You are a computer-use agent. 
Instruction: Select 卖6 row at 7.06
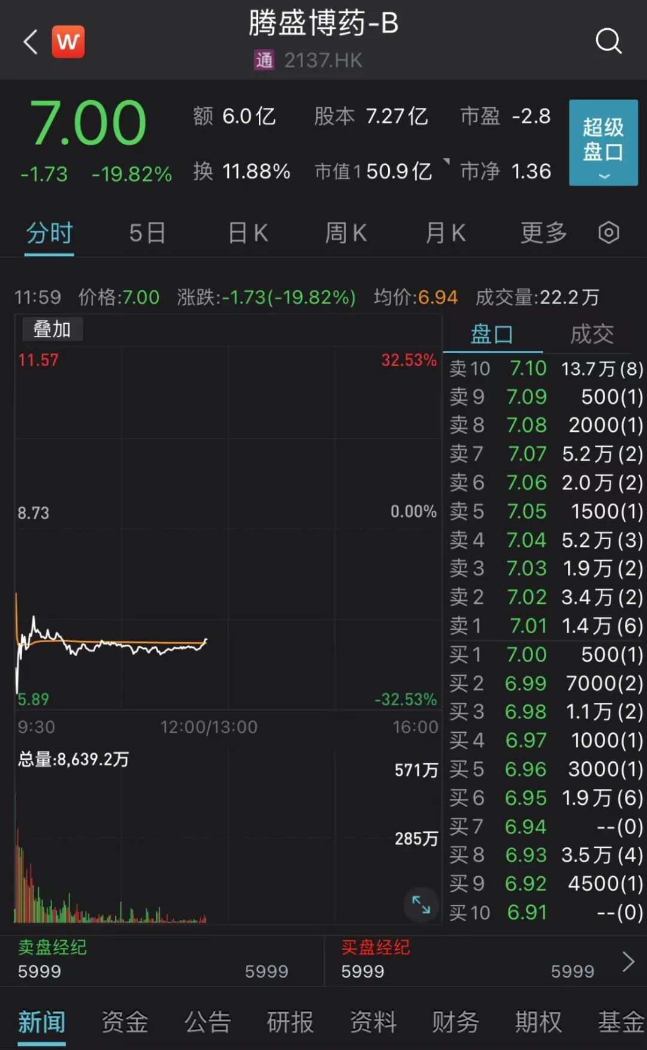click(x=546, y=482)
